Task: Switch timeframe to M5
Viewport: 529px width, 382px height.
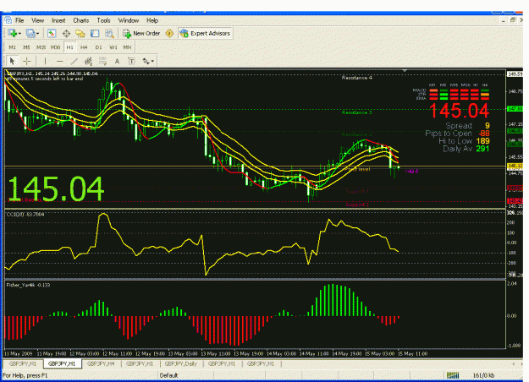Action: tap(26, 47)
